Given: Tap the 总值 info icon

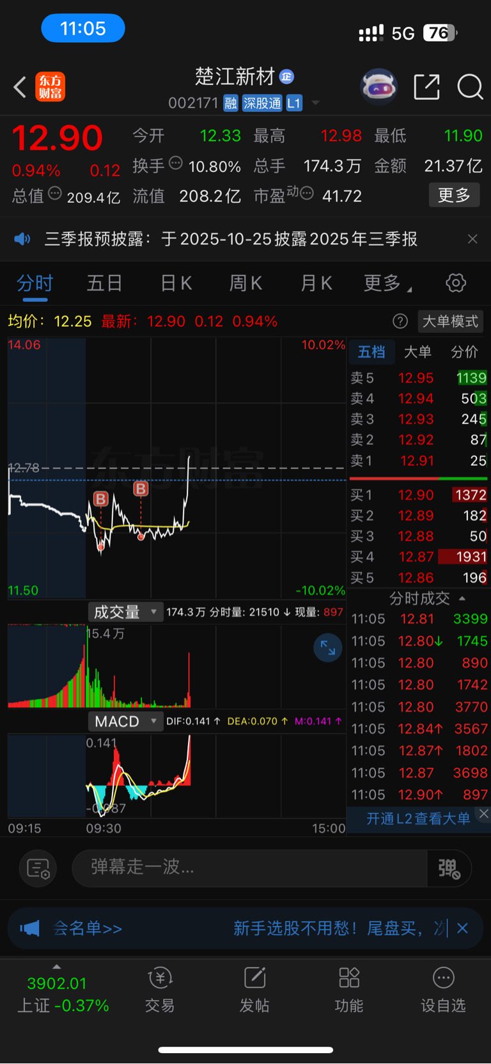Looking at the screenshot, I should 55,193.
